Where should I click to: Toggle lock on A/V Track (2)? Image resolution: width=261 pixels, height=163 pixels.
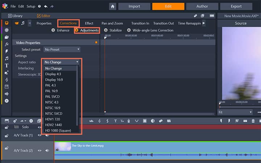coord(7,148)
